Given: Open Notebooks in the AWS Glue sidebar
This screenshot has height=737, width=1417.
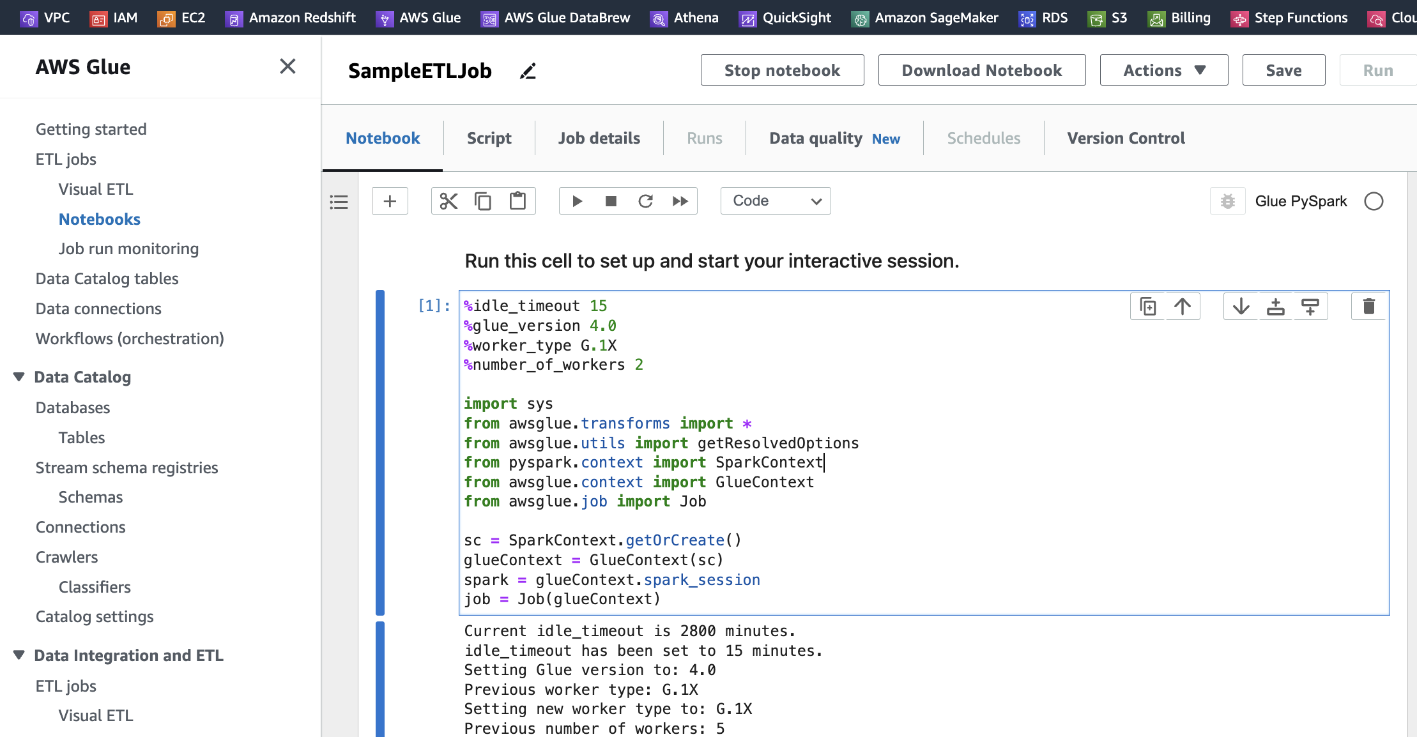Looking at the screenshot, I should coord(99,219).
